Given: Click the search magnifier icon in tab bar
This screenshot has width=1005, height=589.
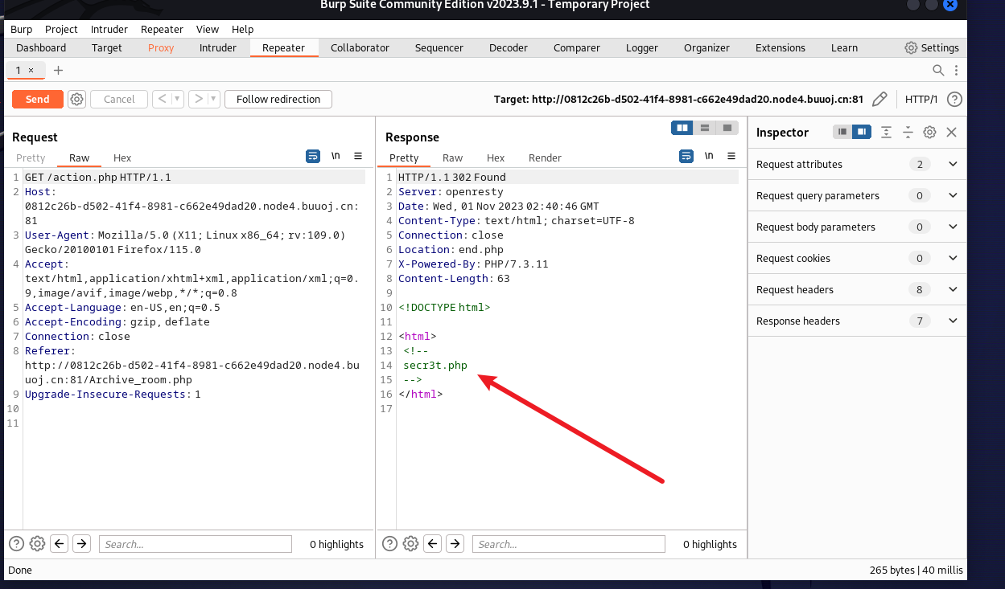Looking at the screenshot, I should [x=938, y=71].
